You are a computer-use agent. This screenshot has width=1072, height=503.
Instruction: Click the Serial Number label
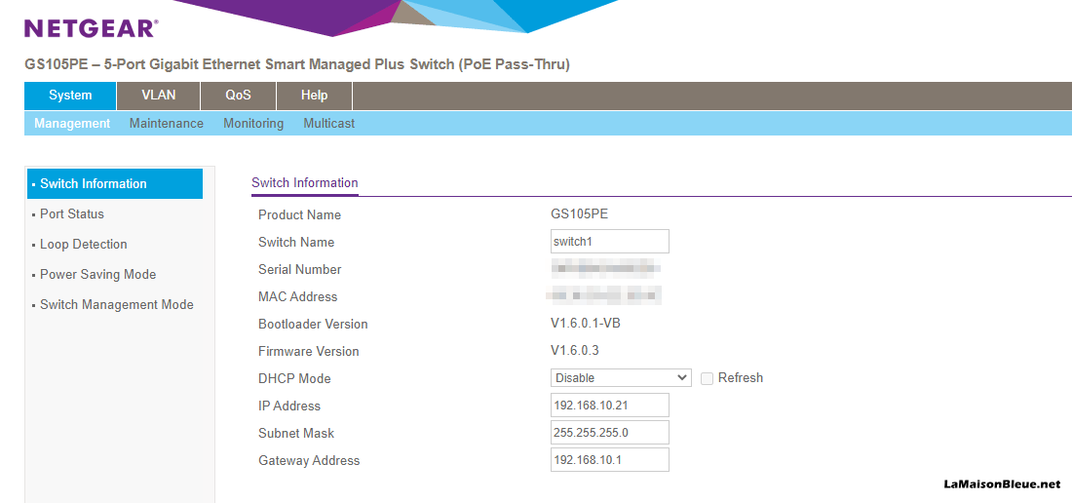tap(299, 269)
